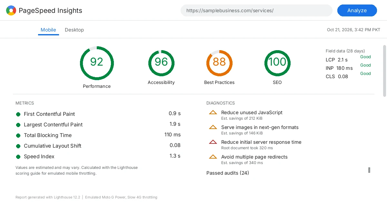Viewport: 387px width, 202px height.
Task: Click the First Contentful Paint metric name
Action: click(x=49, y=114)
